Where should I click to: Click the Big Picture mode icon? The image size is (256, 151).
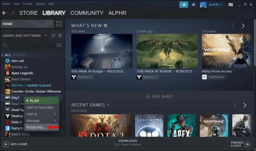point(230,4)
